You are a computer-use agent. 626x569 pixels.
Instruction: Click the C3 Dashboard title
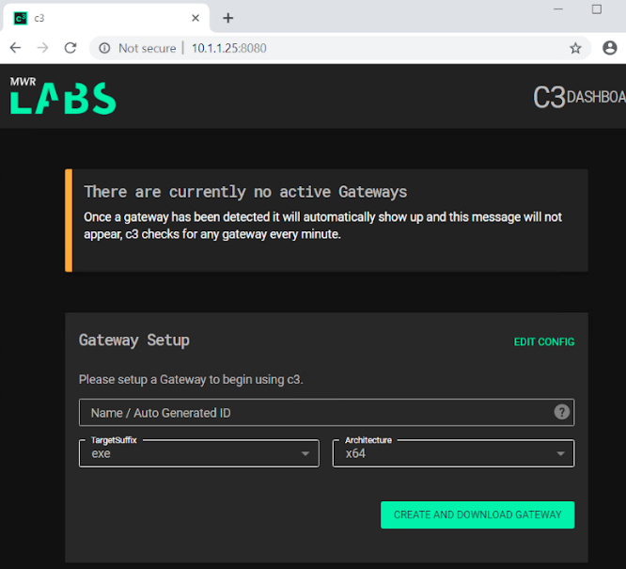579,97
